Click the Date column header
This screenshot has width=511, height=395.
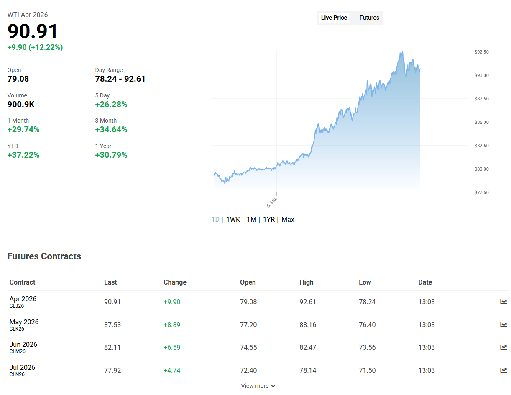point(425,282)
